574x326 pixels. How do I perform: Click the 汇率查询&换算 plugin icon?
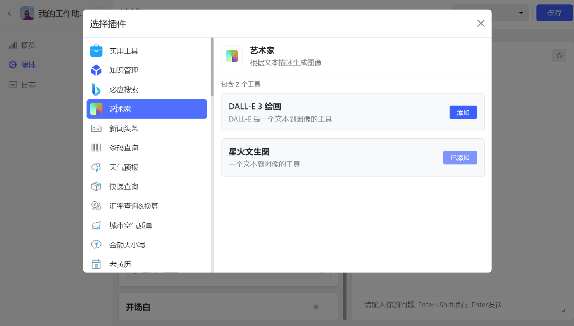coord(96,206)
